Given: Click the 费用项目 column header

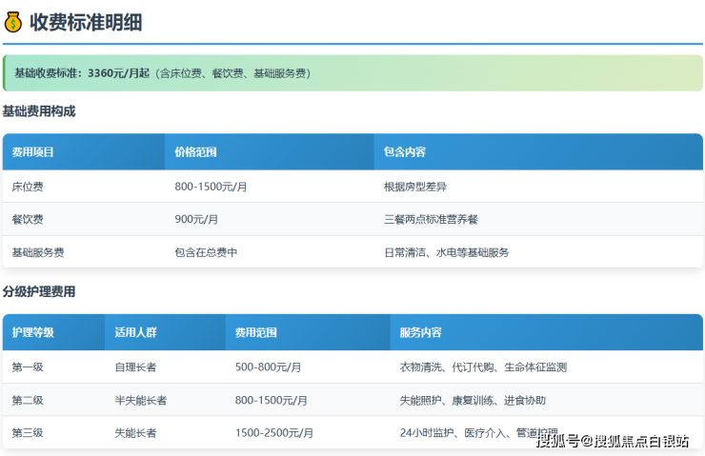Looking at the screenshot, I should 33,152.
